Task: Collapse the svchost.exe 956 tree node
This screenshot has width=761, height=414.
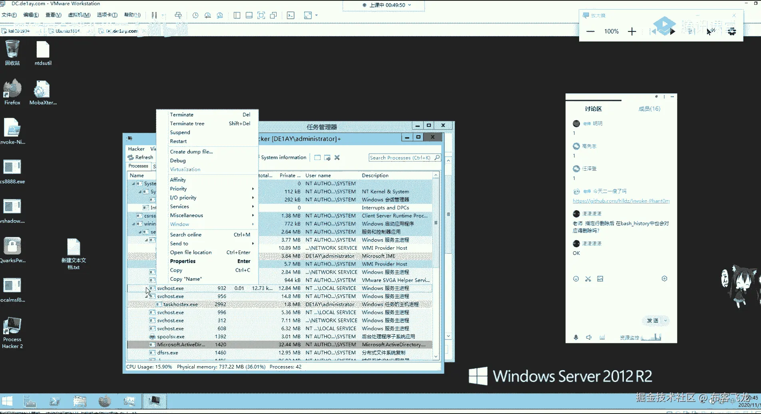Action: (146, 296)
